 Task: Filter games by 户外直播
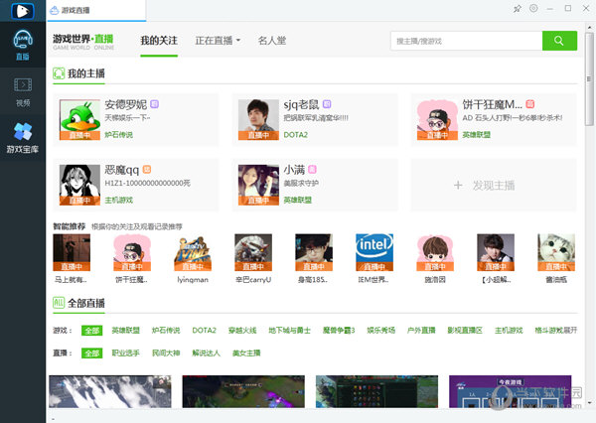click(421, 331)
